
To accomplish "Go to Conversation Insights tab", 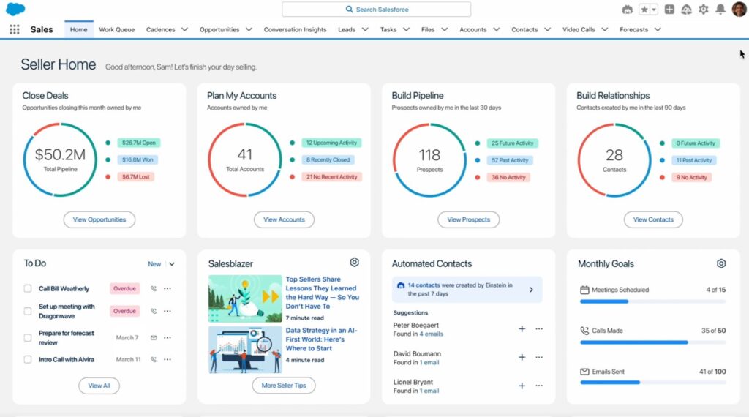I will pos(296,29).
